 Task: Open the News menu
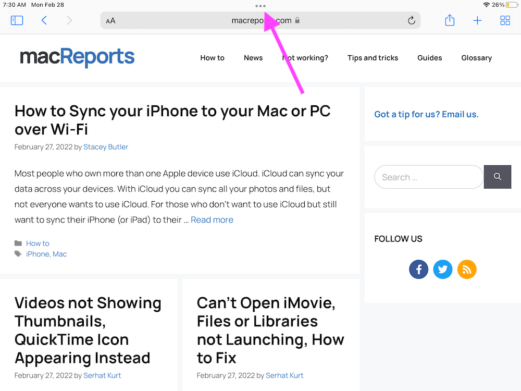point(253,58)
